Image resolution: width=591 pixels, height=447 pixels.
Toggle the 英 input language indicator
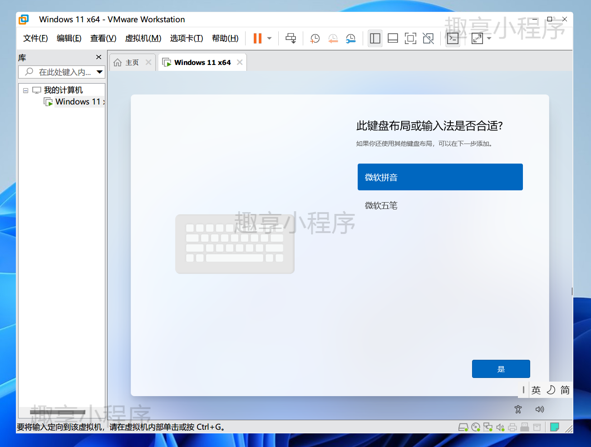click(536, 390)
